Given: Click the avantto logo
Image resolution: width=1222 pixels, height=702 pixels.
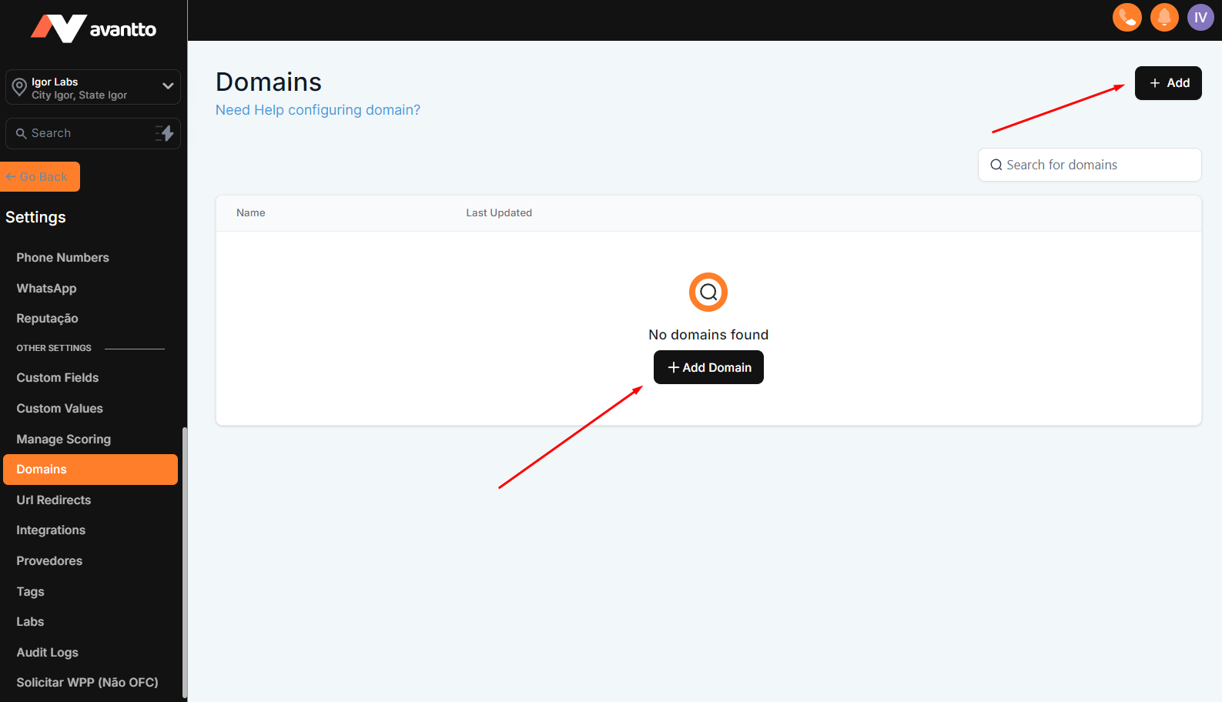Looking at the screenshot, I should 93,28.
